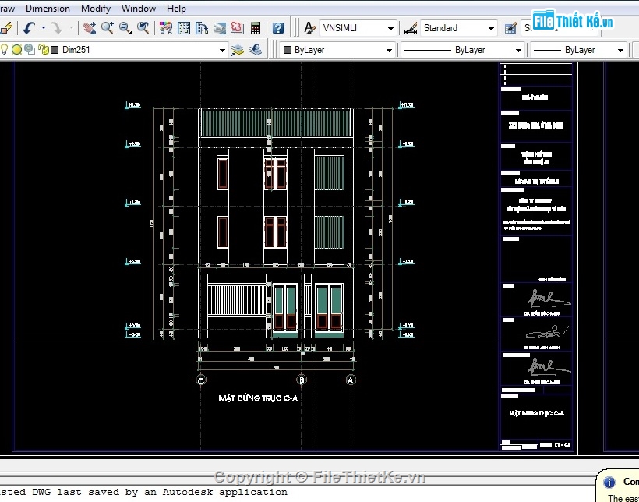
Task: Open the Table Style manager icon
Action: [x=510, y=28]
